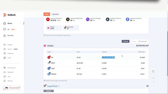Click the tag icon button at right
168x94 pixels.
coord(153,78)
